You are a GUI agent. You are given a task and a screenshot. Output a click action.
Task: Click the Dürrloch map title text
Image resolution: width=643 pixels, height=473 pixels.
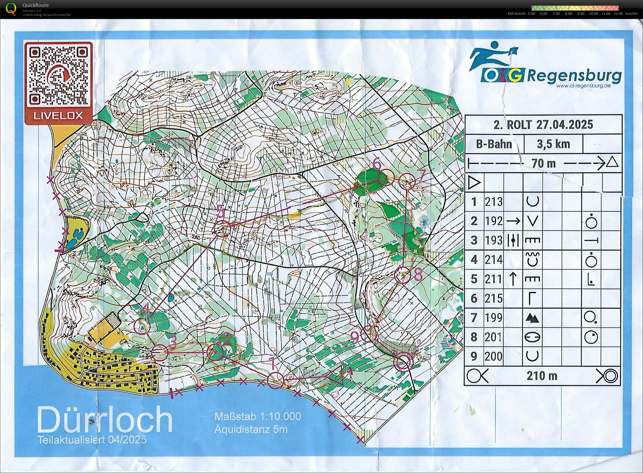coord(105,420)
